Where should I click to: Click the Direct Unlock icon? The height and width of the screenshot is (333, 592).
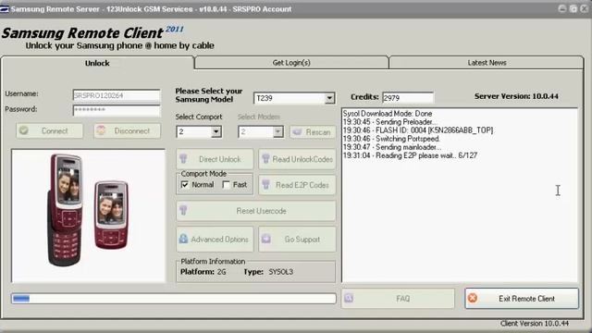183,158
